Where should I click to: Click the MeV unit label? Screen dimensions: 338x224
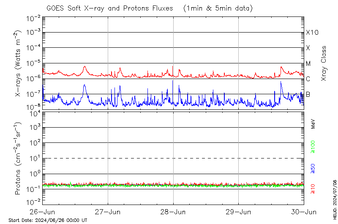tap(313, 124)
